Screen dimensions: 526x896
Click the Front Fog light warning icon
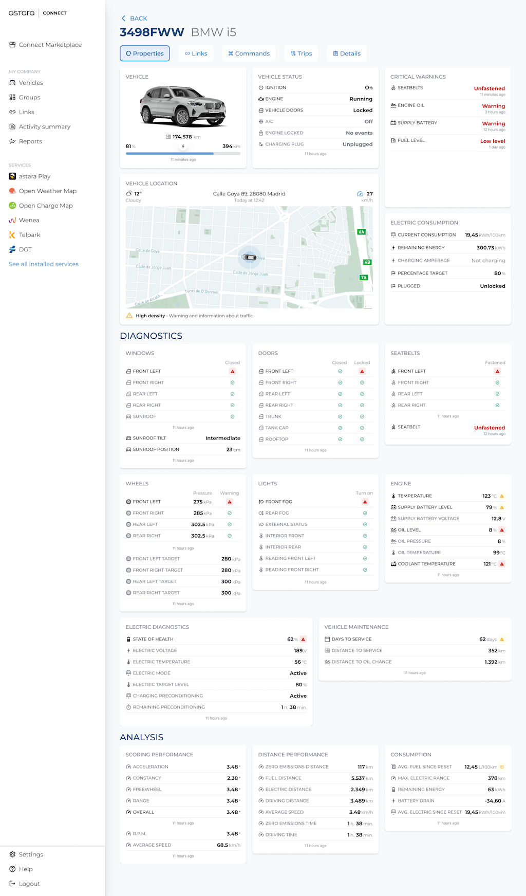click(x=365, y=502)
